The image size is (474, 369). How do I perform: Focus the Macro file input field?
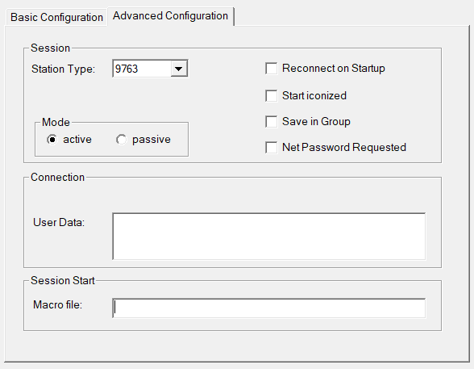point(269,308)
